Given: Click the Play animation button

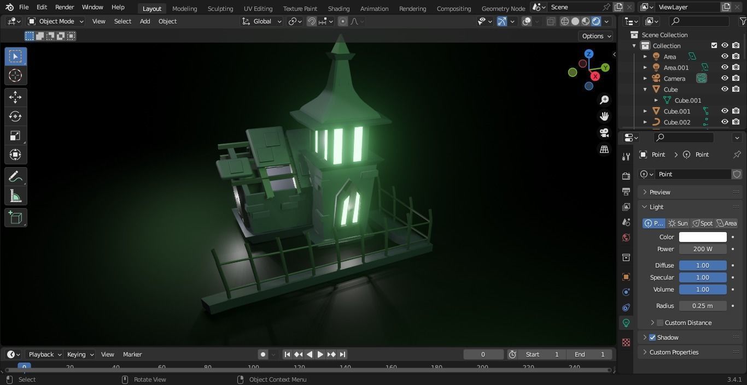Looking at the screenshot, I should click(320, 354).
